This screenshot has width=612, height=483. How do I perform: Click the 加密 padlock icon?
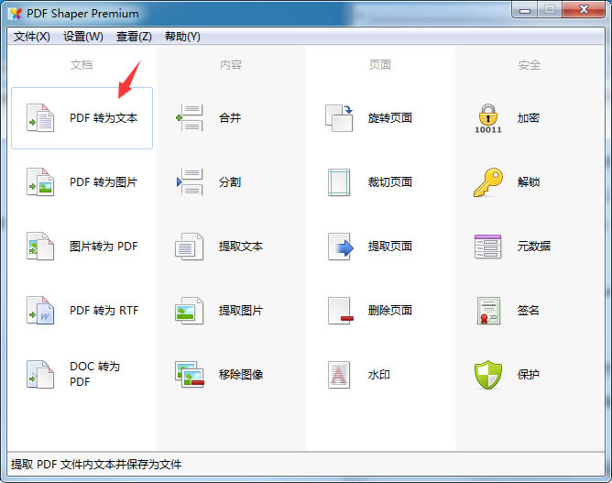point(488,119)
